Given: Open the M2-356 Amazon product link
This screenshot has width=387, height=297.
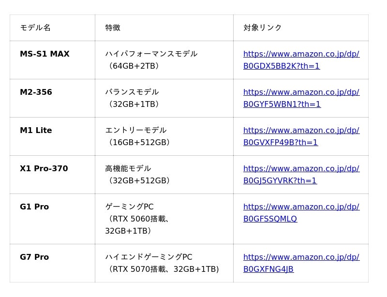Looking at the screenshot, I should click(x=301, y=98).
